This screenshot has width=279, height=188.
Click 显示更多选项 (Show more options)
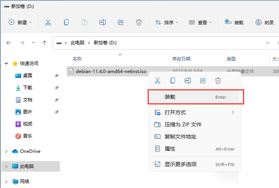(x=195, y=164)
